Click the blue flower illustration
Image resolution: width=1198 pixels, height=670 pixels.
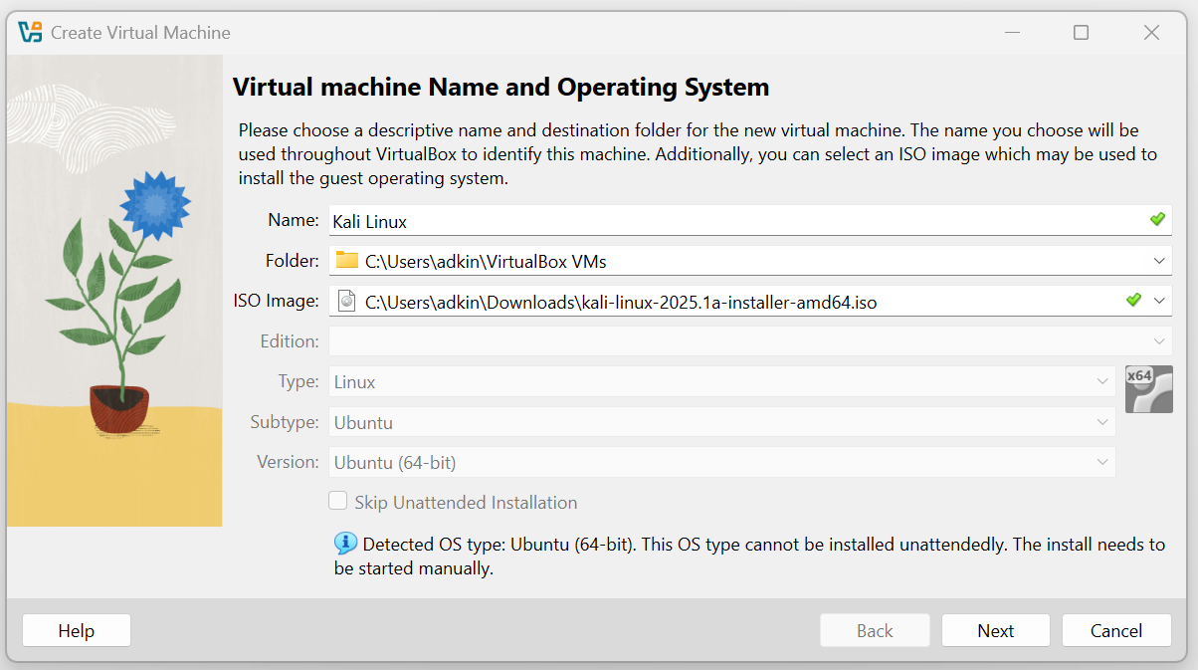[154, 205]
